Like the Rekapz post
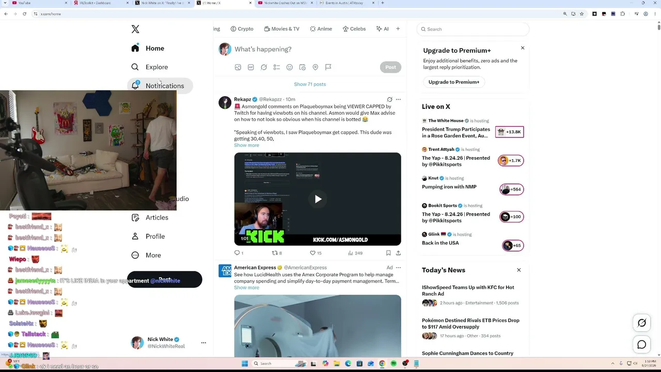This screenshot has width=661, height=372. pyautogui.click(x=316, y=253)
